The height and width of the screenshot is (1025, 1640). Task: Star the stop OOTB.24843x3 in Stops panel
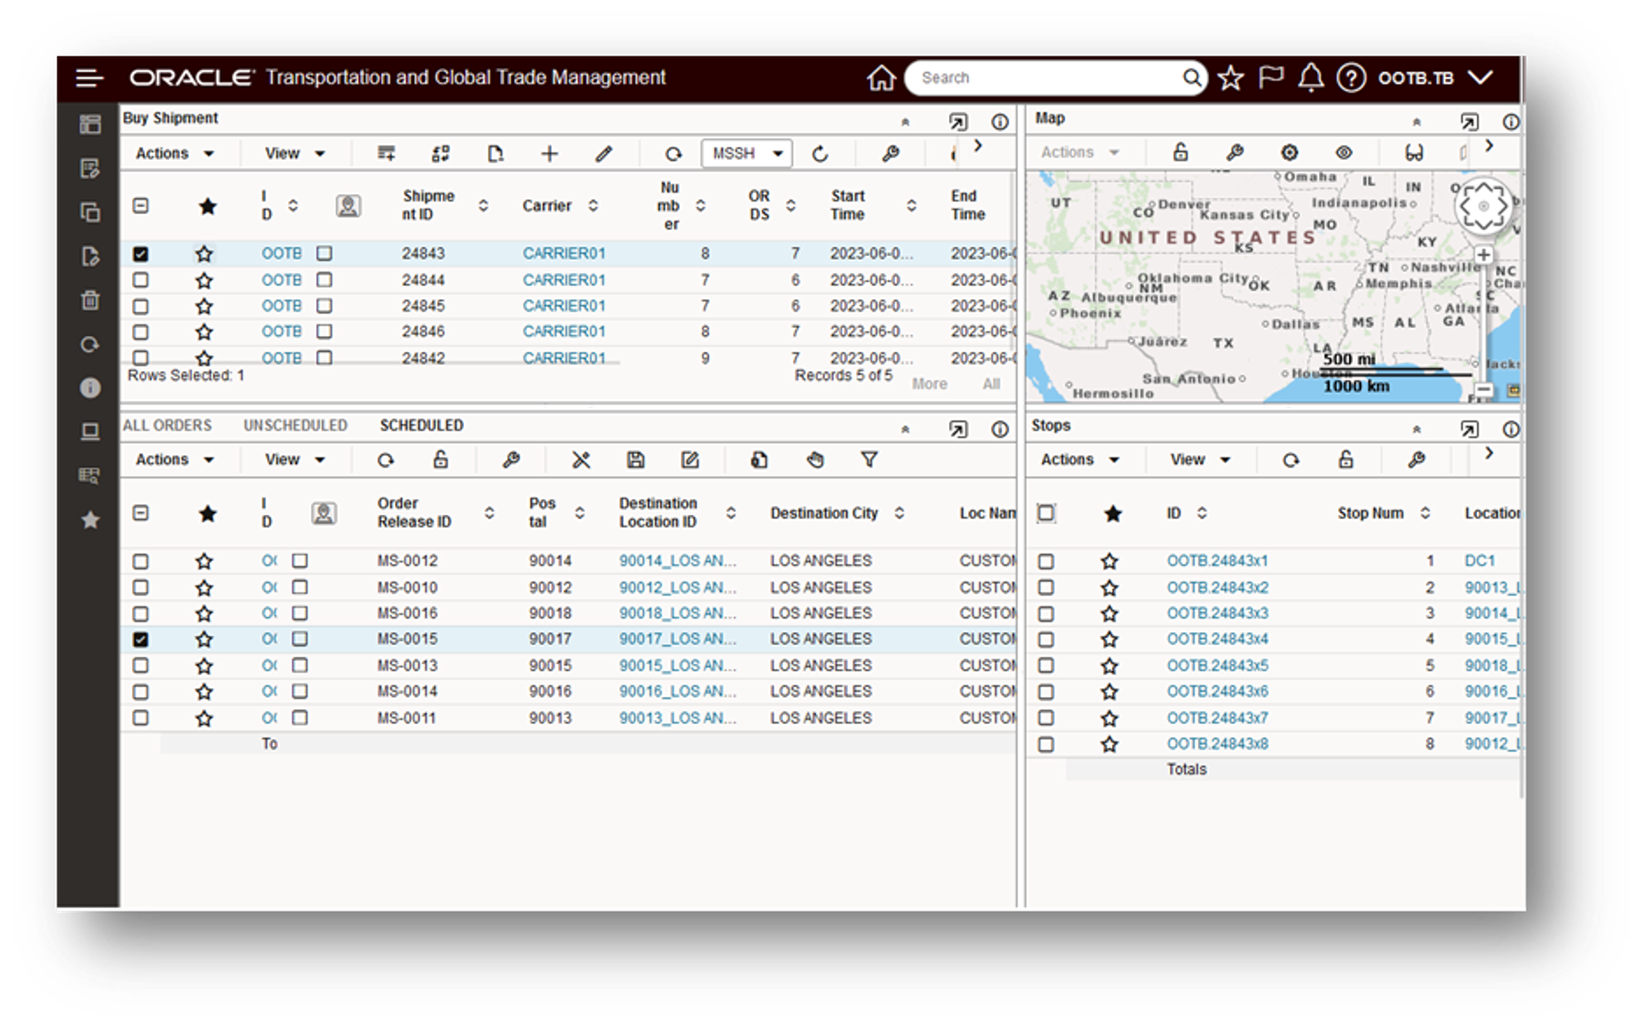1110,613
